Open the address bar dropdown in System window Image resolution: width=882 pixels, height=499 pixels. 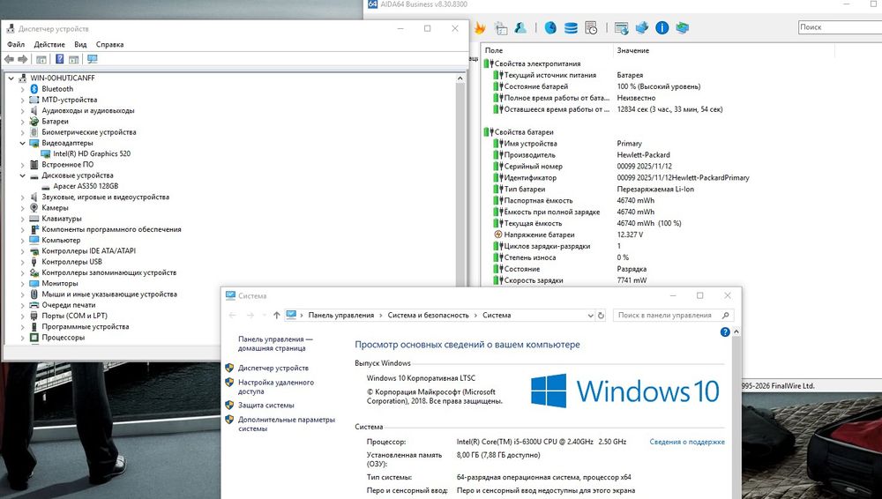click(590, 316)
